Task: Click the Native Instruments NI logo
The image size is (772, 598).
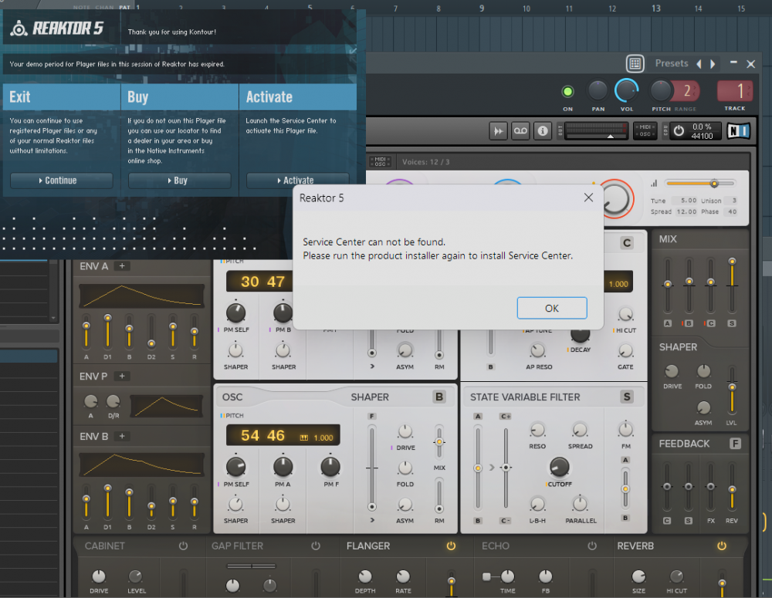Action: [x=738, y=131]
